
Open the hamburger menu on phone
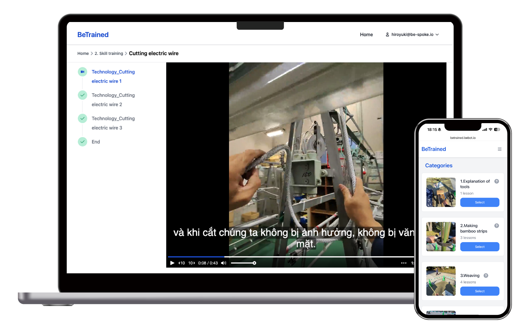pyautogui.click(x=500, y=149)
